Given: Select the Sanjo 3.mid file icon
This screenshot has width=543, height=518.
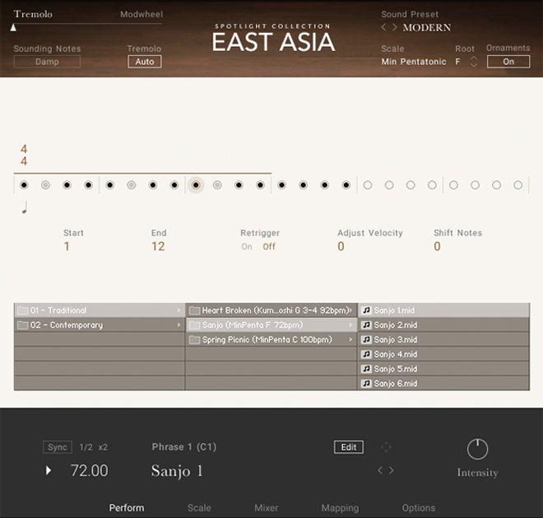Looking at the screenshot, I should click(x=366, y=339).
